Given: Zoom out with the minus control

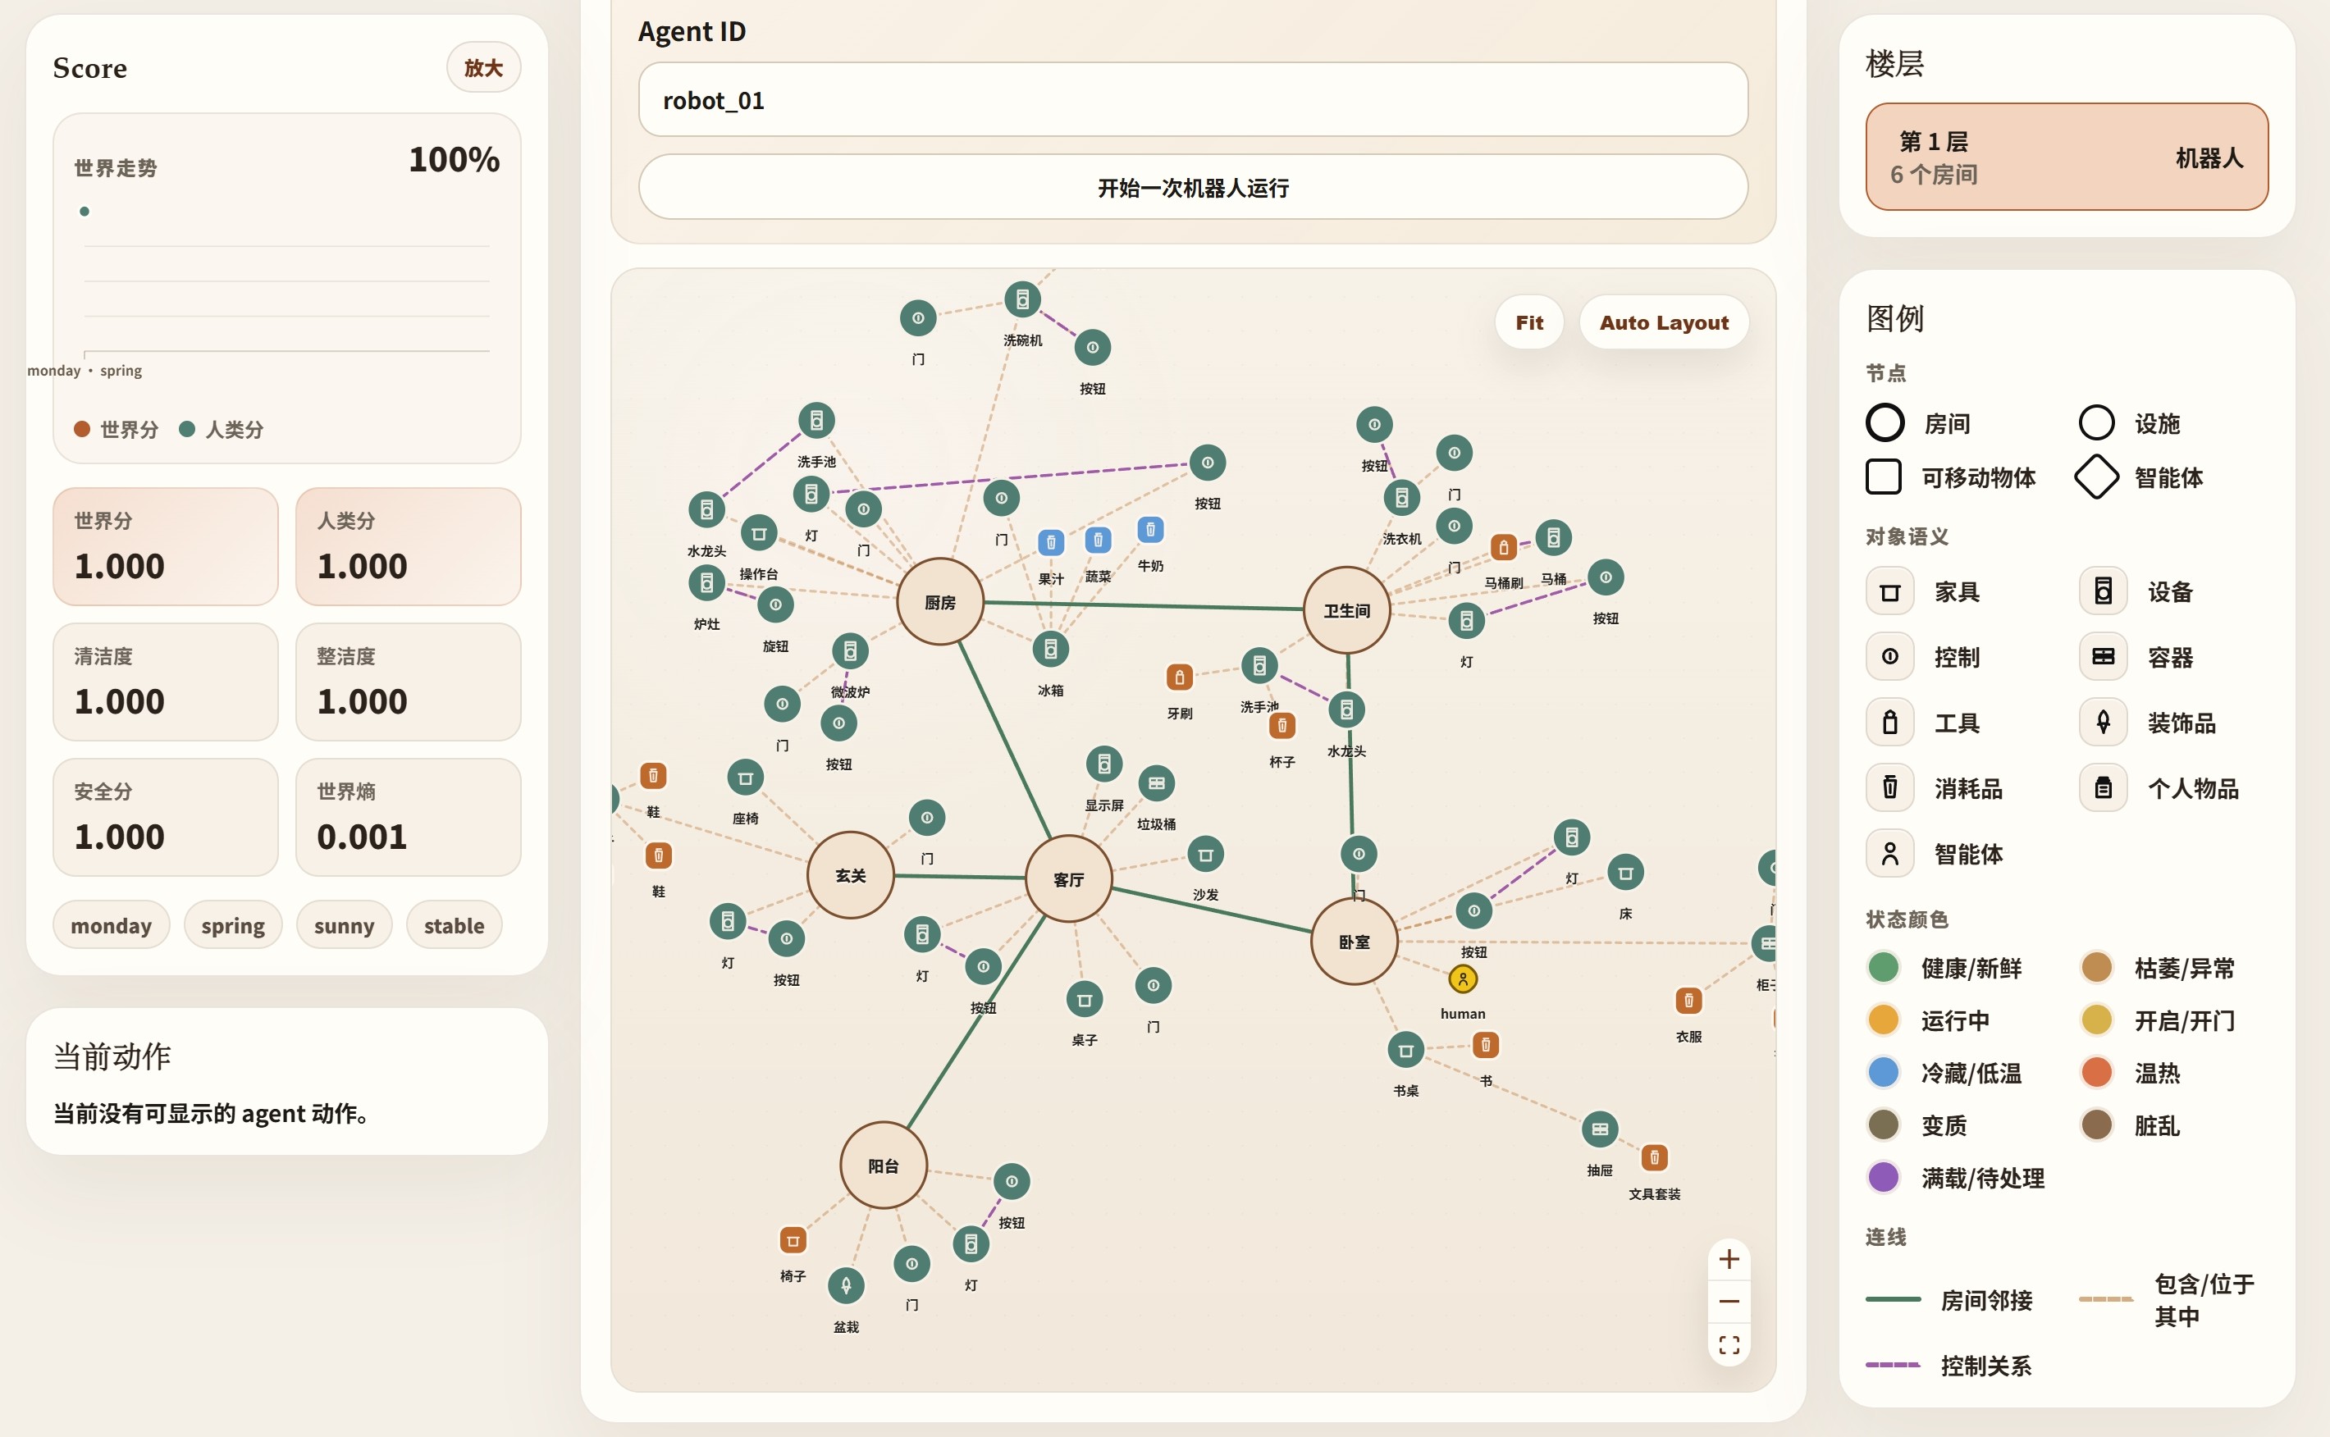Looking at the screenshot, I should [x=1729, y=1302].
